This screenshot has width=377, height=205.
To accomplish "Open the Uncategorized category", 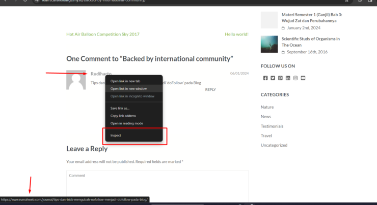I will point(274,145).
